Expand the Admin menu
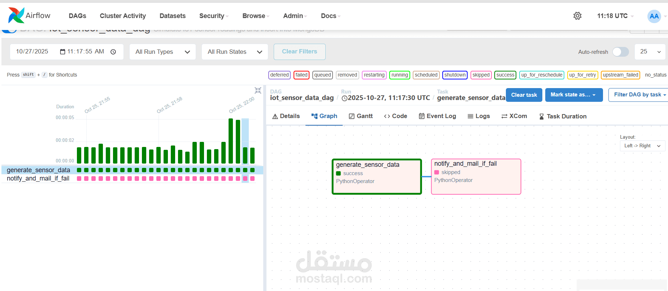This screenshot has width=668, height=291. tap(295, 16)
